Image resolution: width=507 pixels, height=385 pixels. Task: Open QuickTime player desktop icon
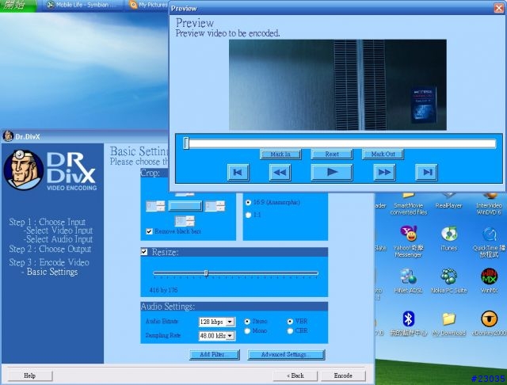[490, 242]
